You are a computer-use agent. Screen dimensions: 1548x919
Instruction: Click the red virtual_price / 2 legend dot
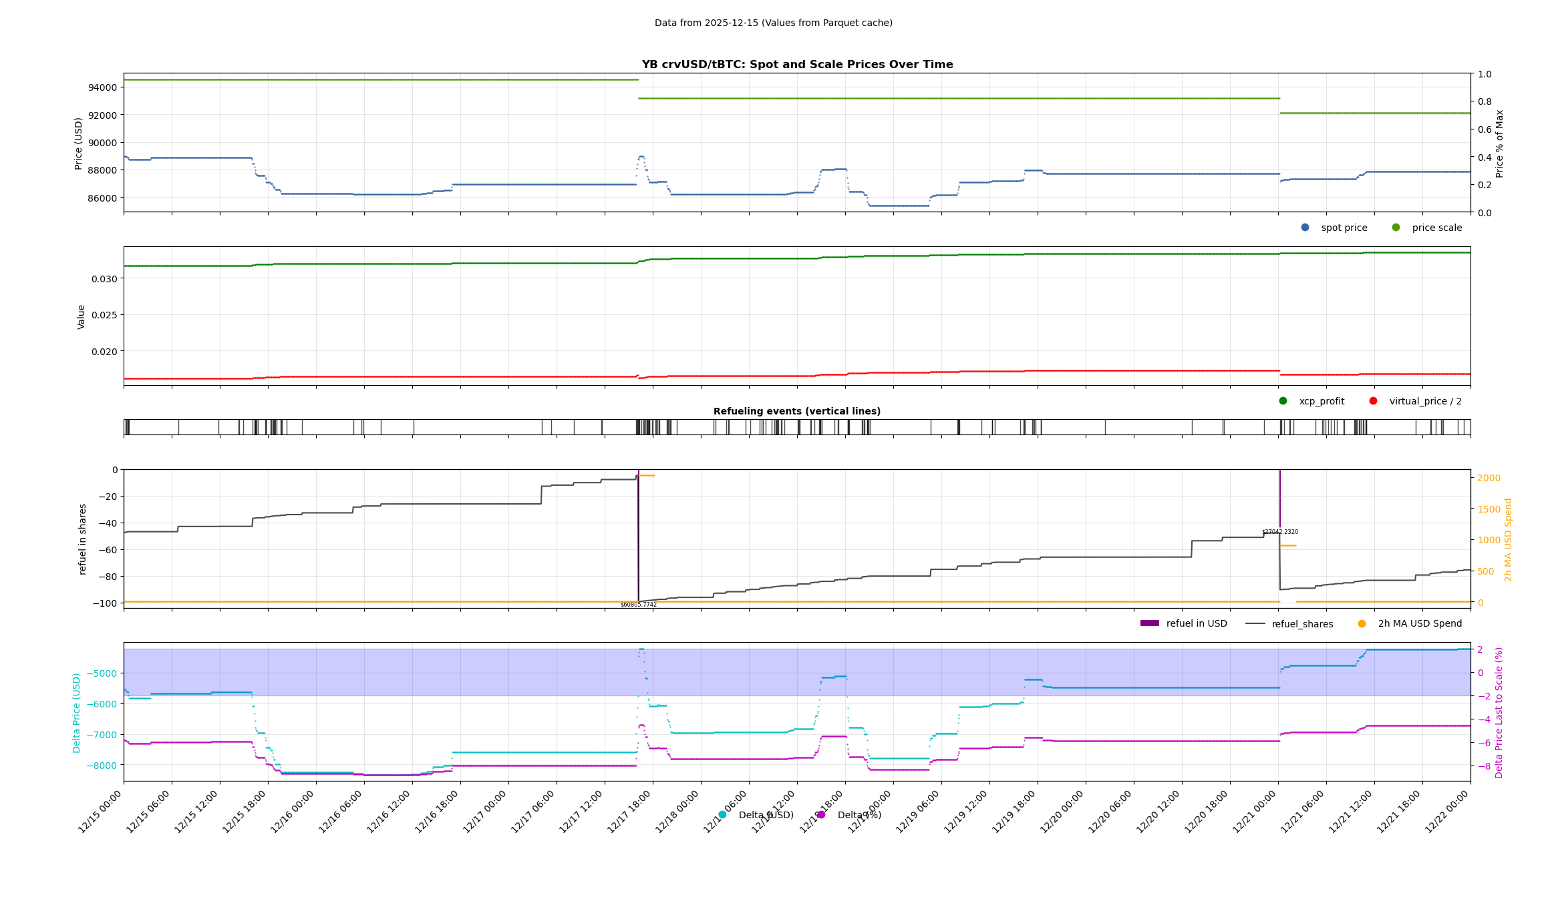pos(1373,401)
